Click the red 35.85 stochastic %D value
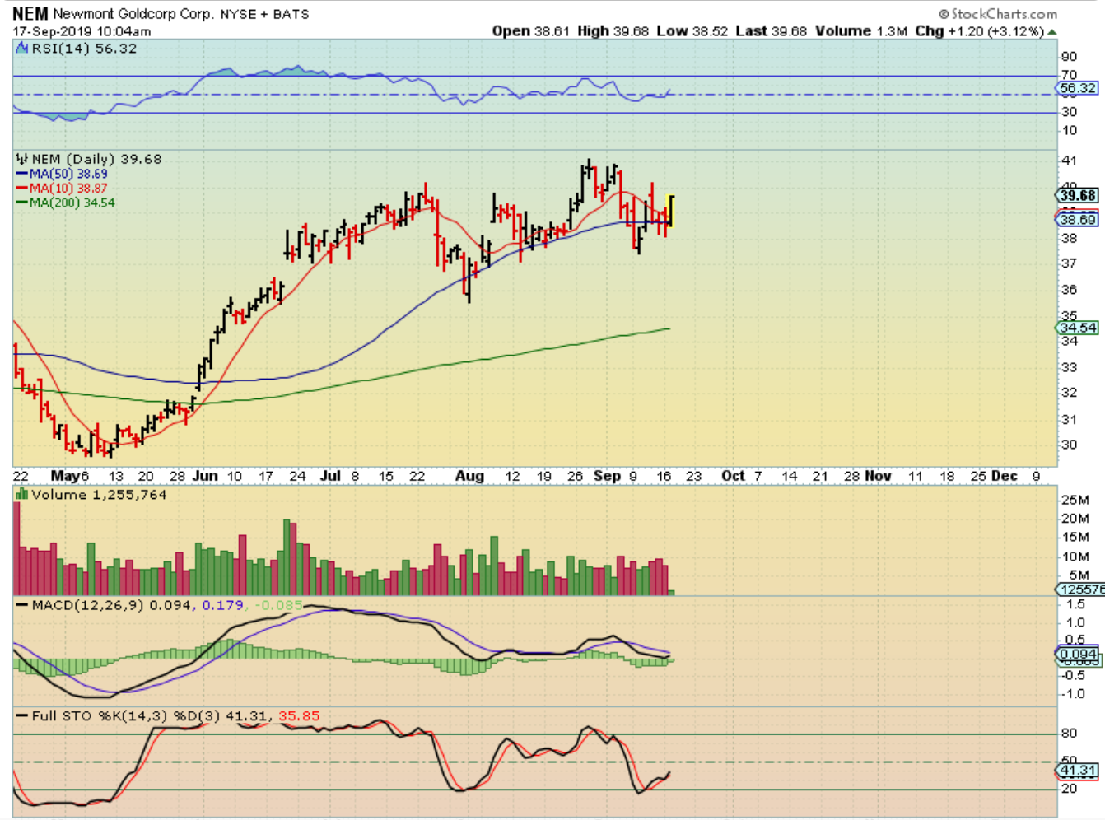The image size is (1105, 820). 299,716
